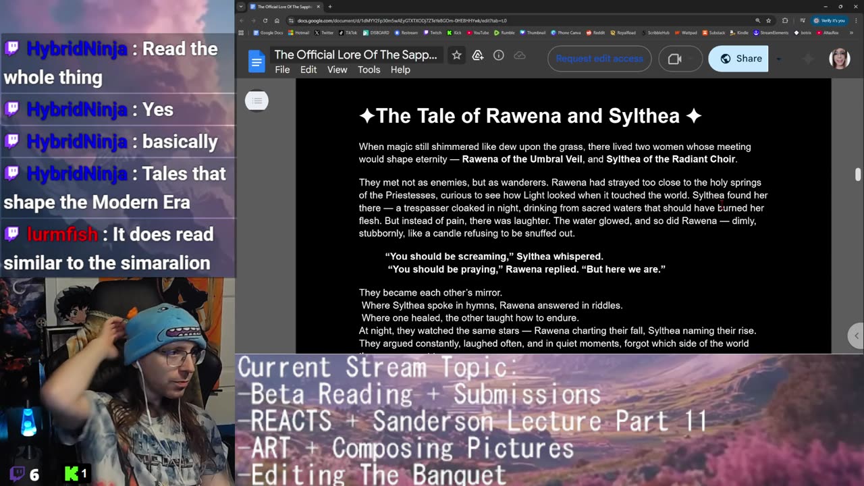Open the File menu
This screenshot has height=486, width=864.
[x=282, y=70]
